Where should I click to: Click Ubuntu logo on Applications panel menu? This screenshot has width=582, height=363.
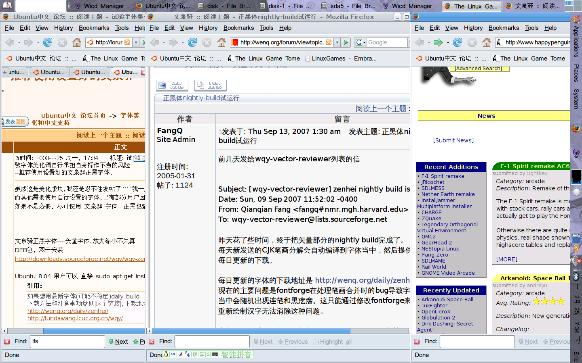pos(576,19)
